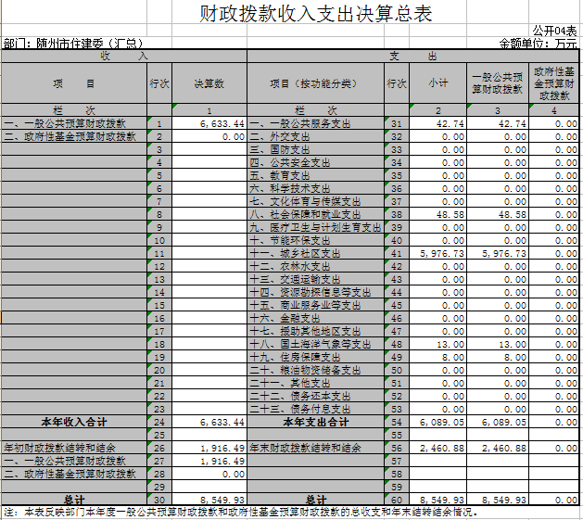Select the 公开04表 label
The image size is (583, 520).
coord(554,31)
